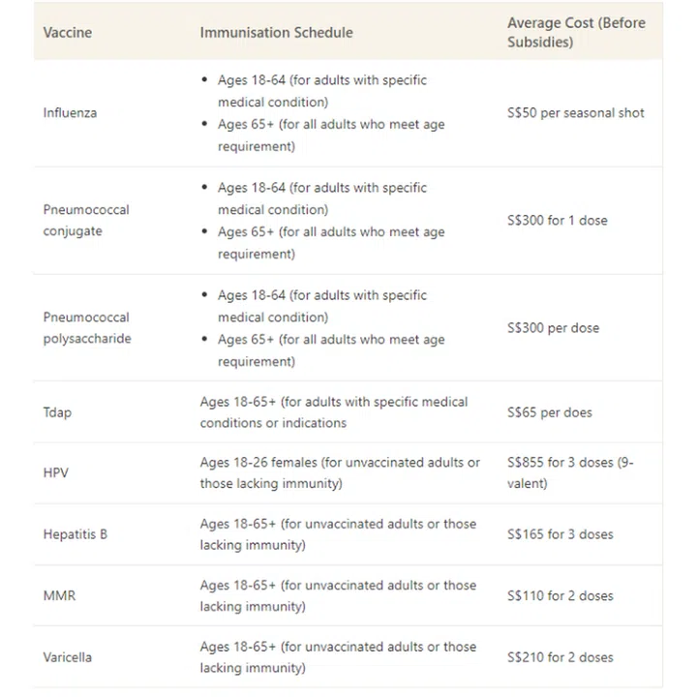697x697 pixels.
Task: Click the S$50 per seasonal shot cost
Action: [x=575, y=112]
